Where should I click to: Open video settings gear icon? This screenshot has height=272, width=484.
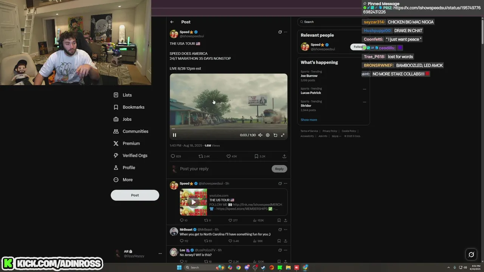(268, 135)
